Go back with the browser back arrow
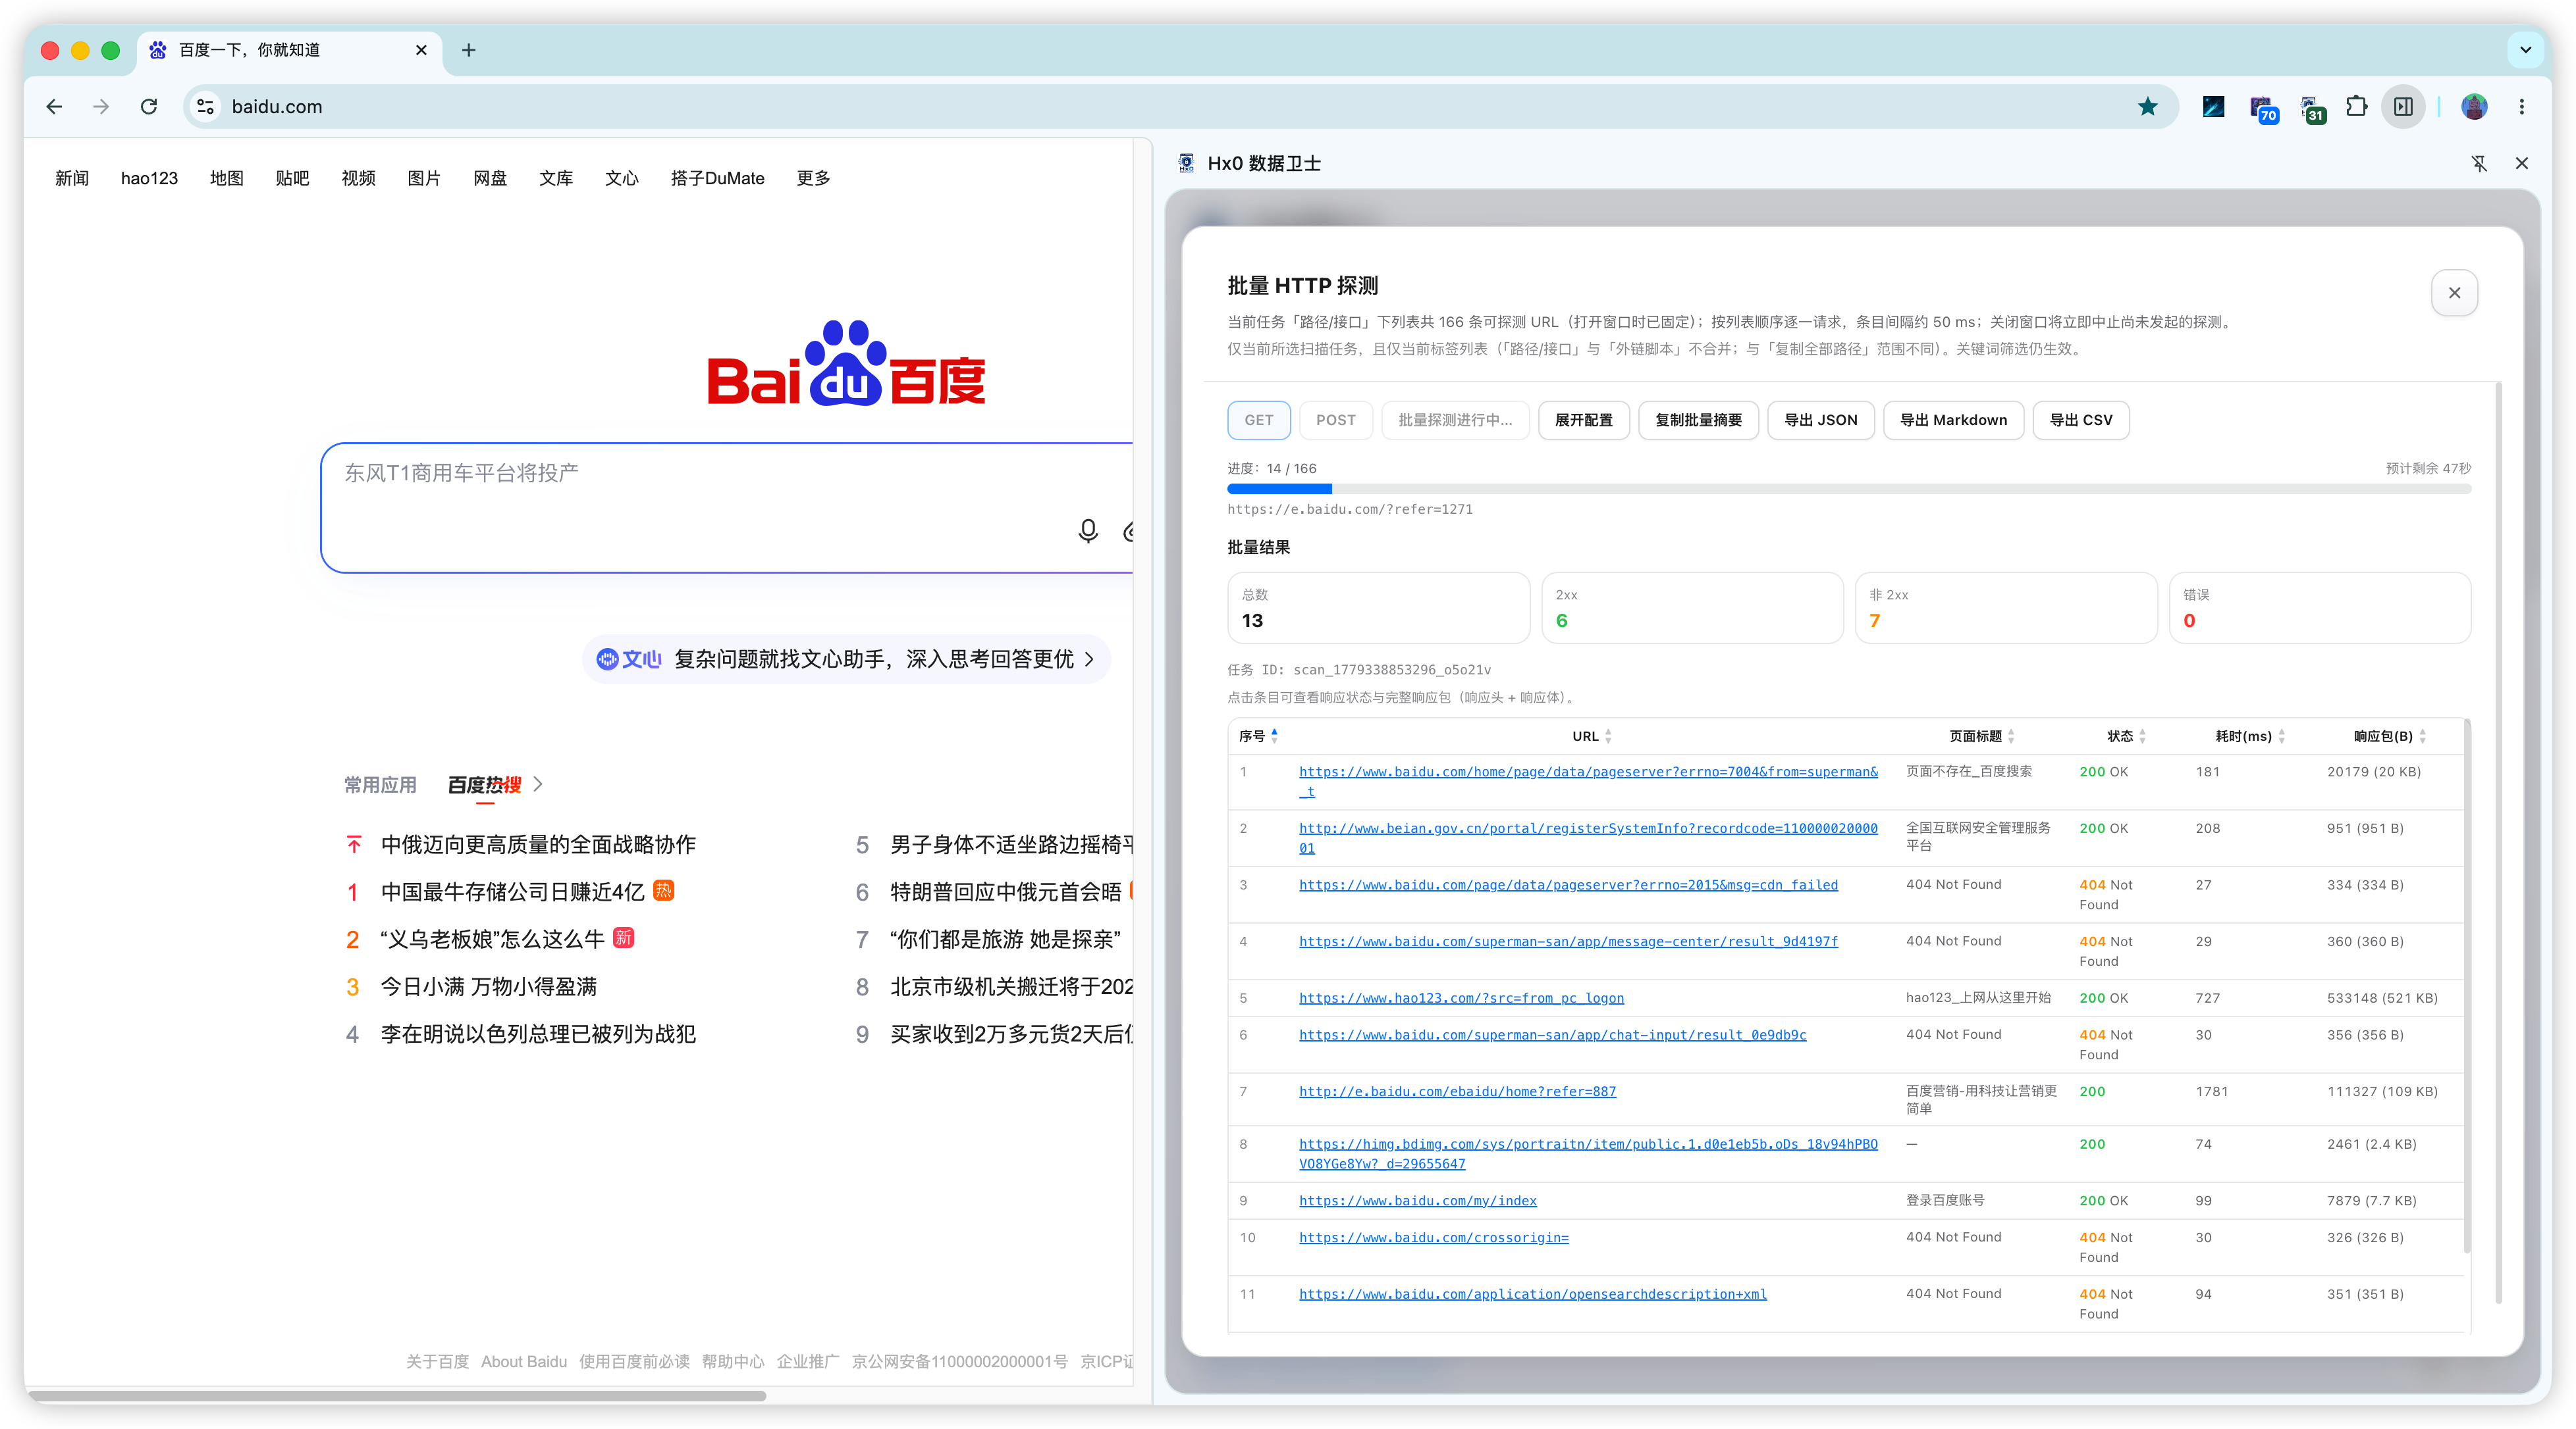The height and width of the screenshot is (1429, 2576). click(x=54, y=107)
